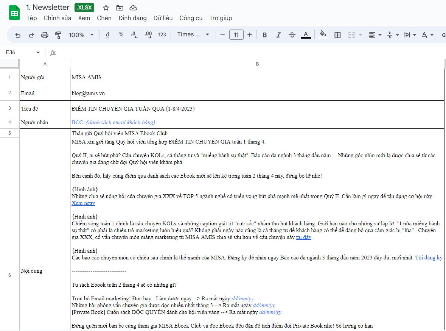Open the Trợ giúp menu
This screenshot has height=331, width=446.
click(x=221, y=18)
